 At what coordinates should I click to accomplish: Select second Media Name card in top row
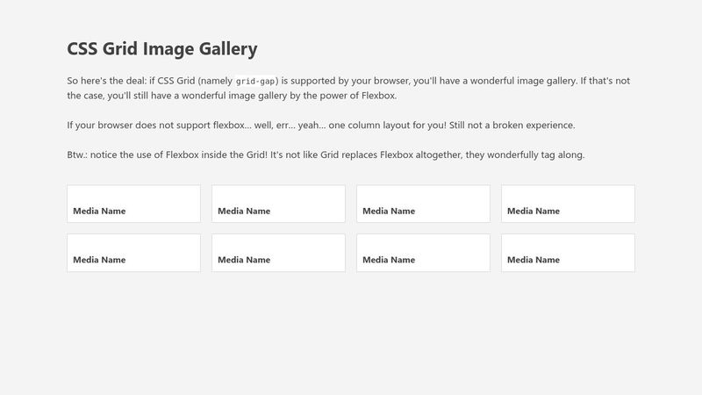coord(278,204)
